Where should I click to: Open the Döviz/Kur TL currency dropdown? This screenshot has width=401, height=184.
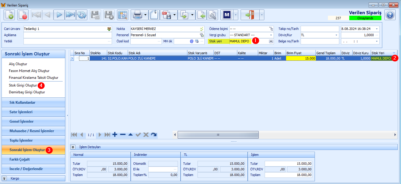[337, 35]
